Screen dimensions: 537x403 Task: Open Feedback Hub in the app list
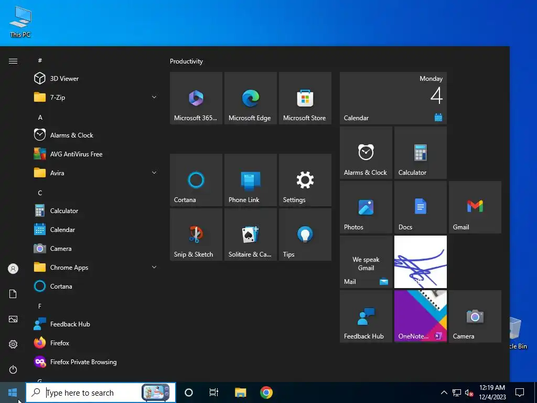click(96, 324)
